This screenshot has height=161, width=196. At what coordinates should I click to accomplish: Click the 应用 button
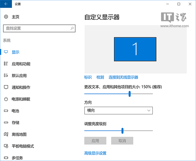pos(95,141)
